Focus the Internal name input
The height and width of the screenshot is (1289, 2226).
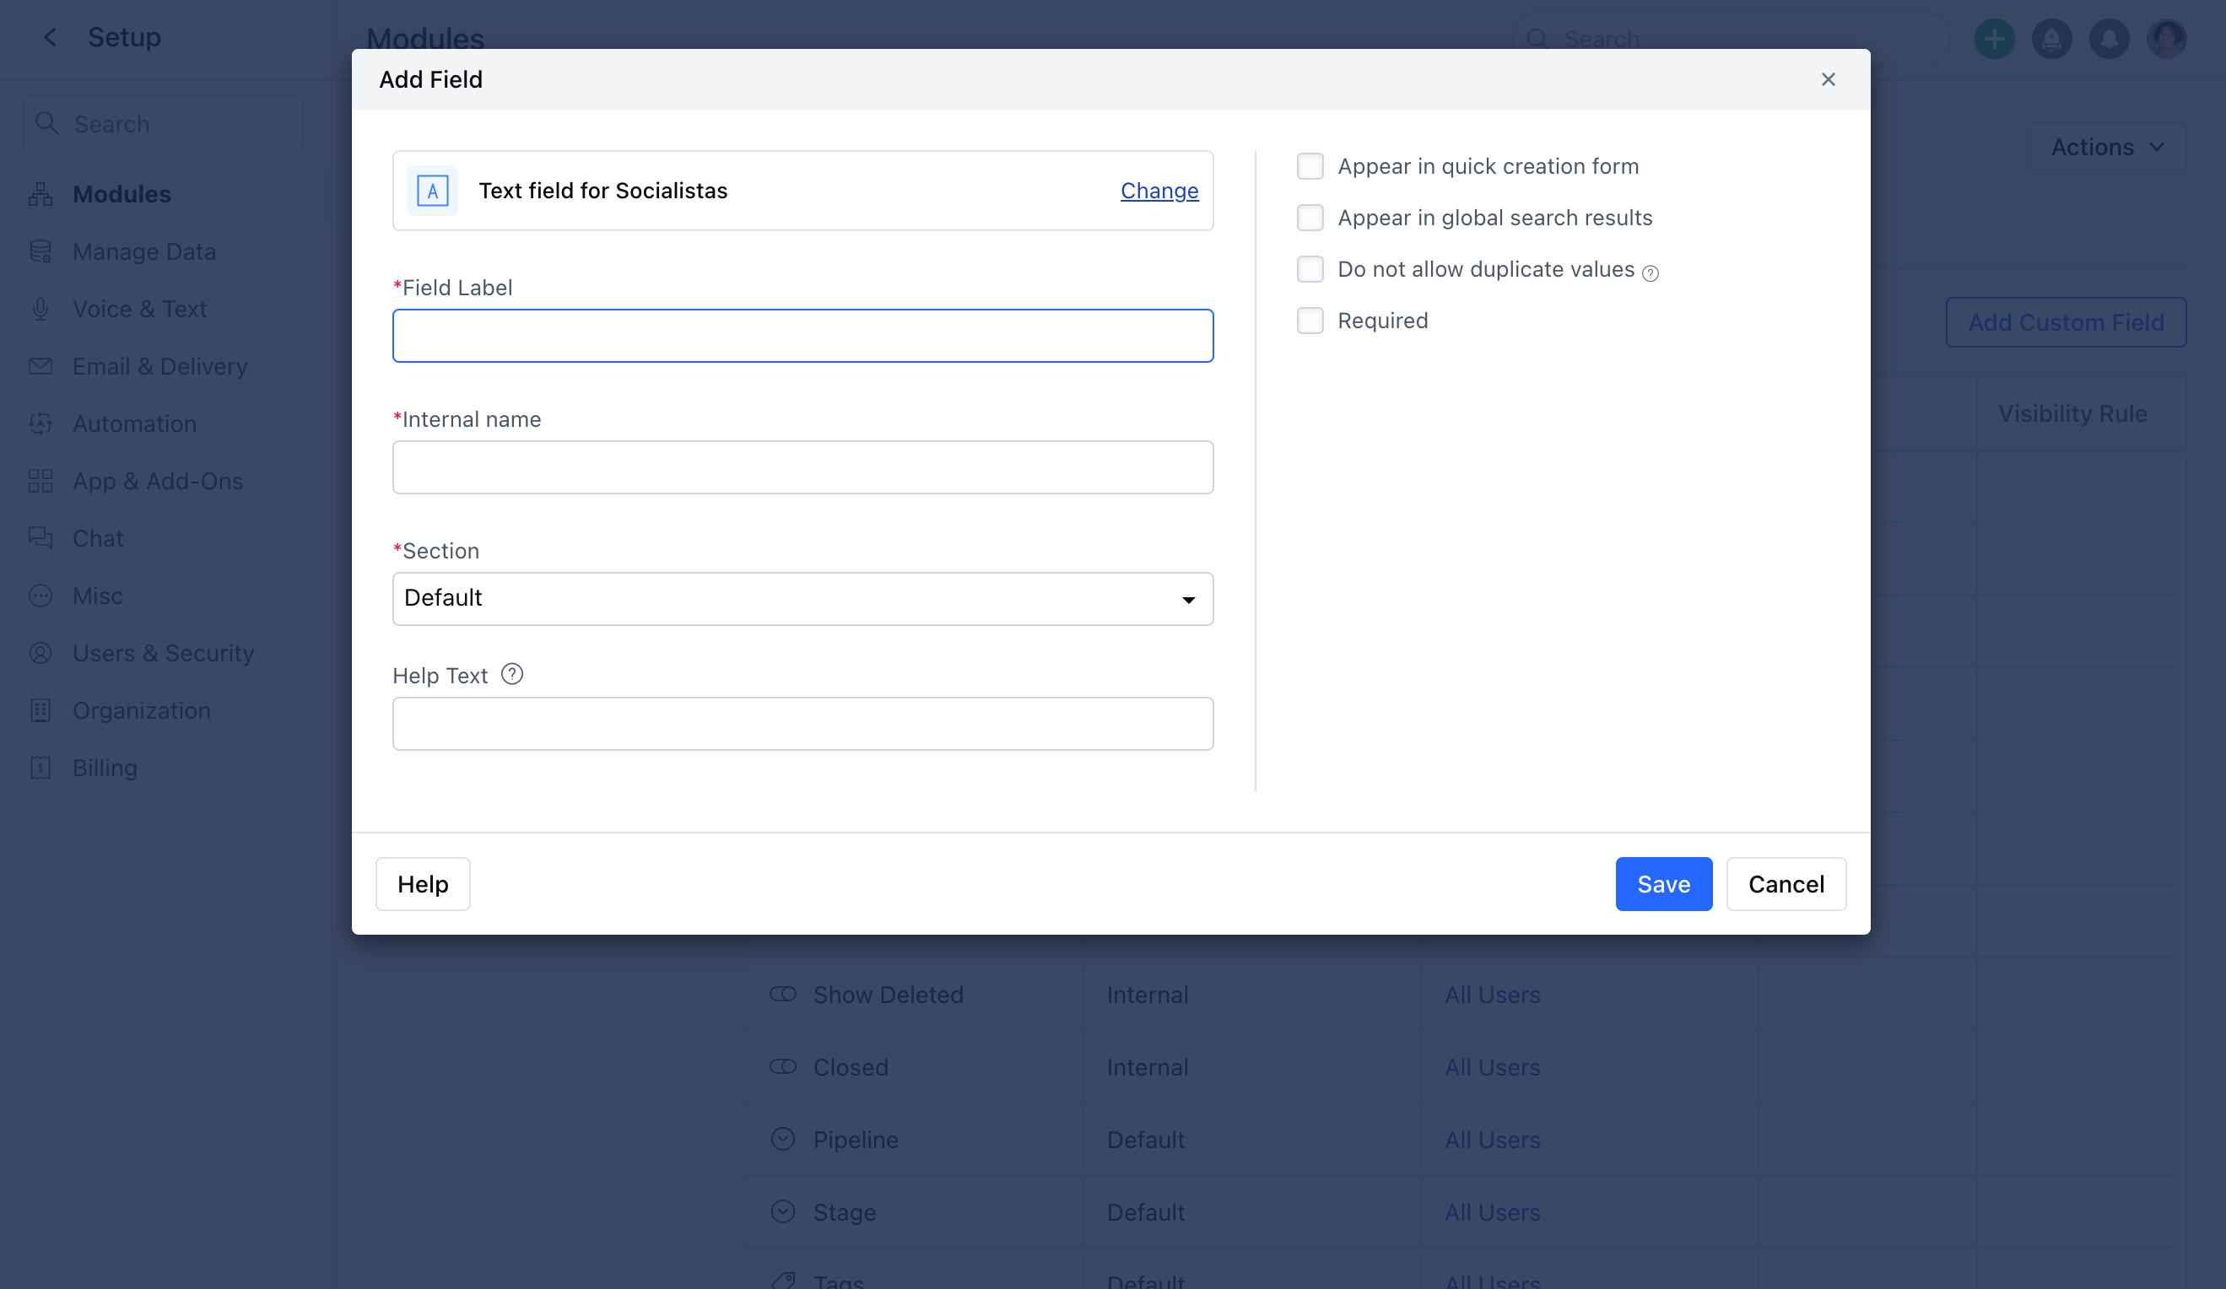[x=803, y=467]
